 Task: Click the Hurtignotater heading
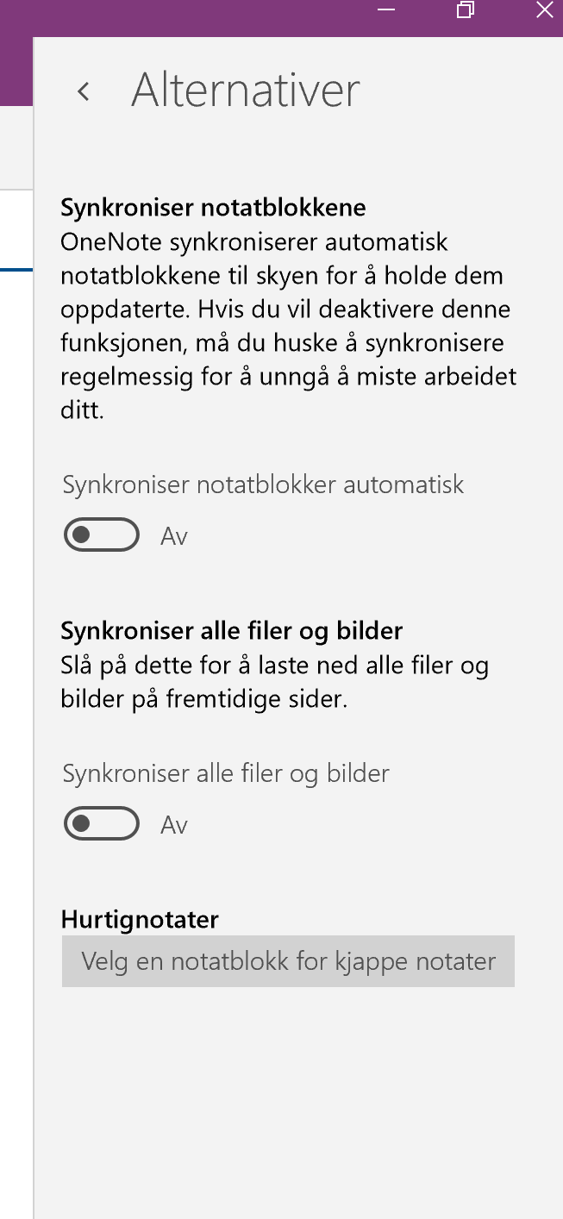pos(140,920)
